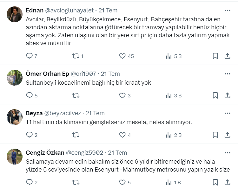The width and height of the screenshot is (238, 190).
Task: Retweet Ednan's tweet about tramvay
Action: click(x=76, y=56)
